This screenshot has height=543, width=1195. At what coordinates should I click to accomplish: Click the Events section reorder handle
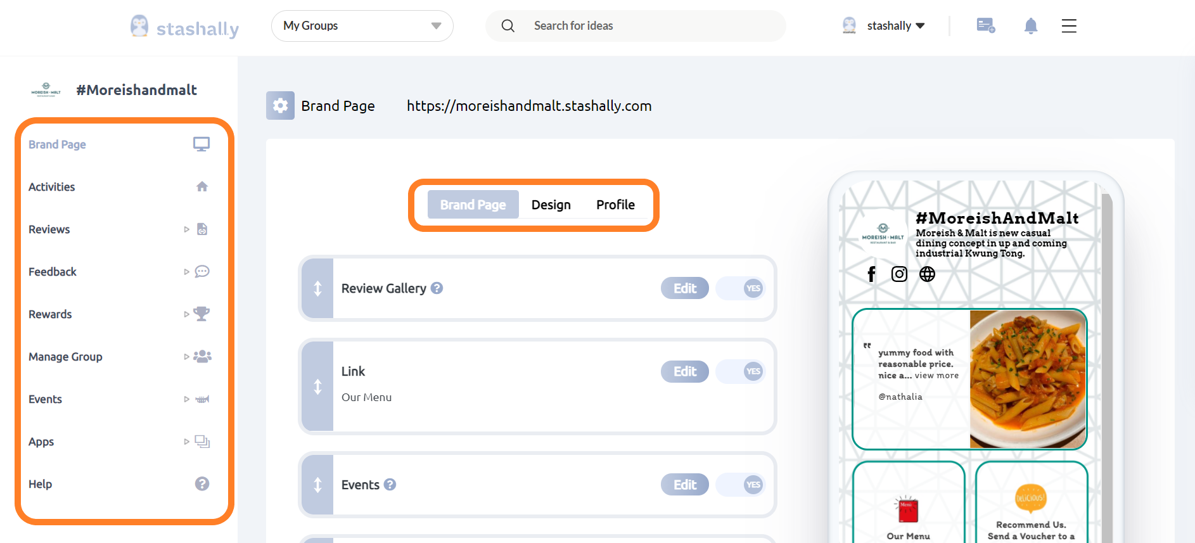click(317, 485)
